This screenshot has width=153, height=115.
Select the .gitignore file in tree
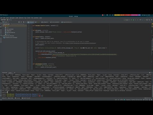pos(8,31)
